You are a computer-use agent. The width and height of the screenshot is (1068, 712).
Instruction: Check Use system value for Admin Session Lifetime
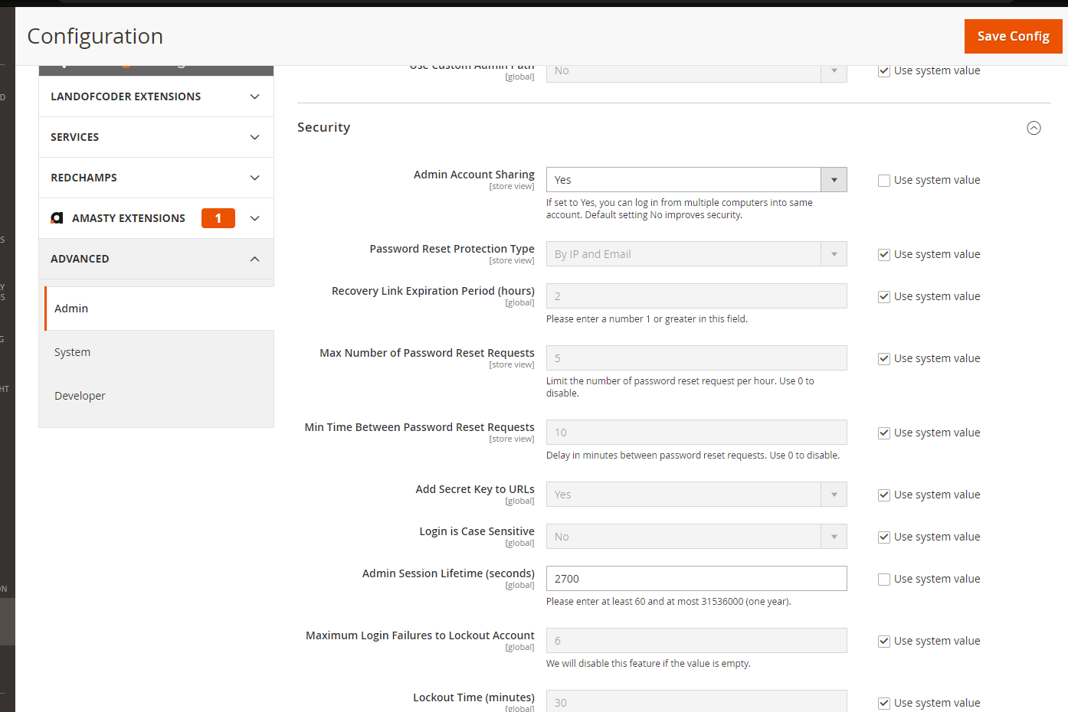(883, 579)
